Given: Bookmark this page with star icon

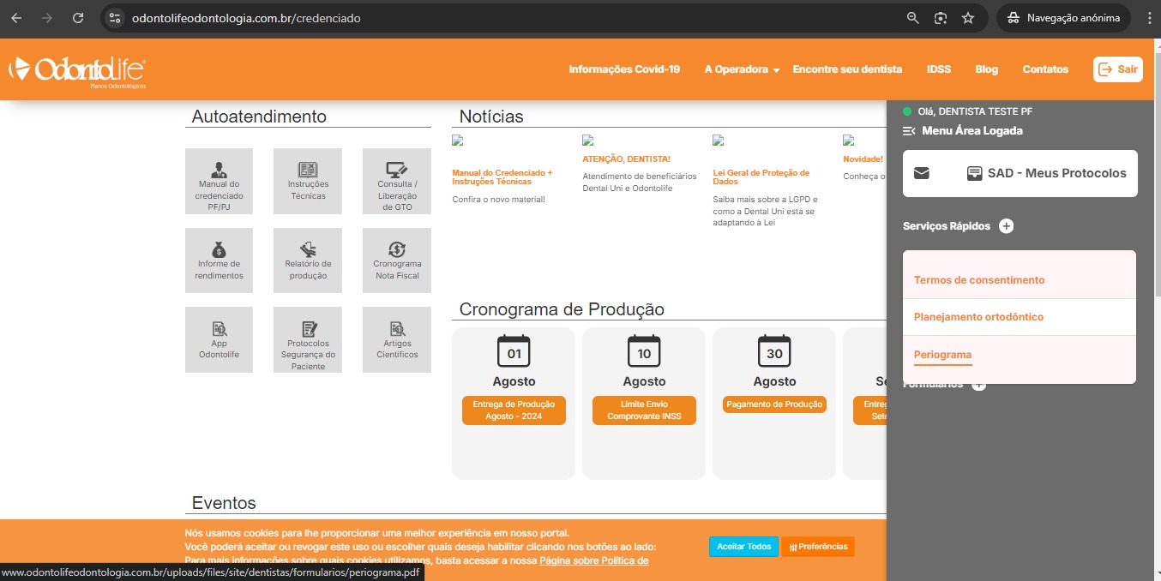Looking at the screenshot, I should 968,18.
